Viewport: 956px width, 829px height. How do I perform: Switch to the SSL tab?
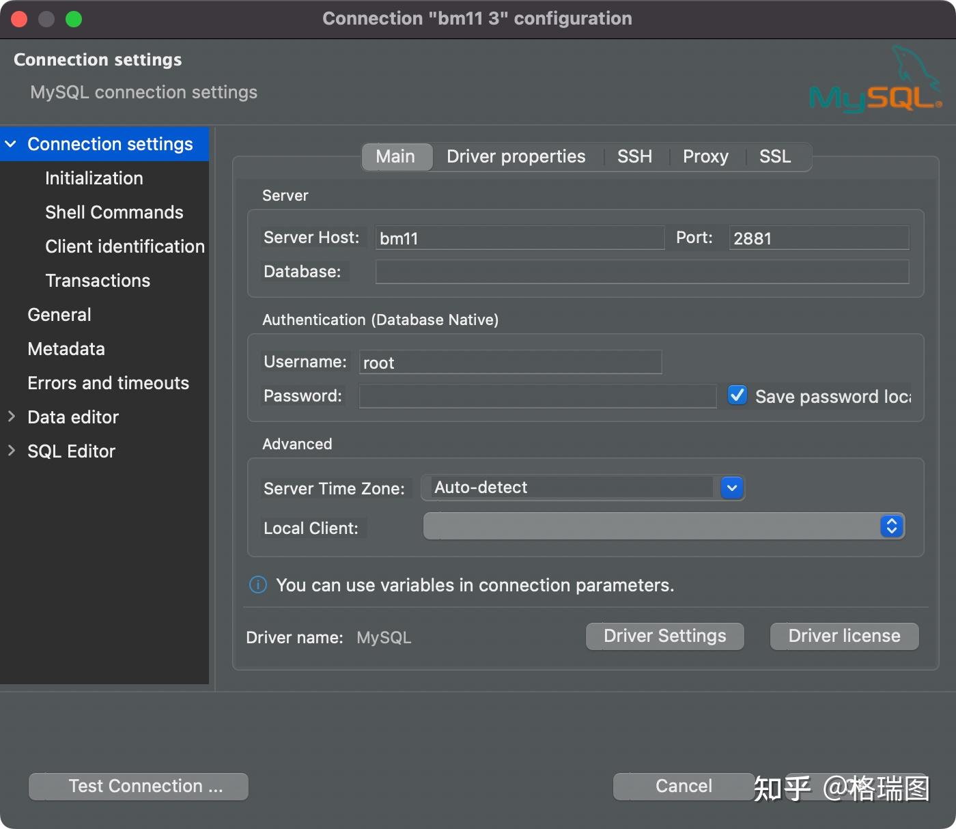[x=775, y=156]
